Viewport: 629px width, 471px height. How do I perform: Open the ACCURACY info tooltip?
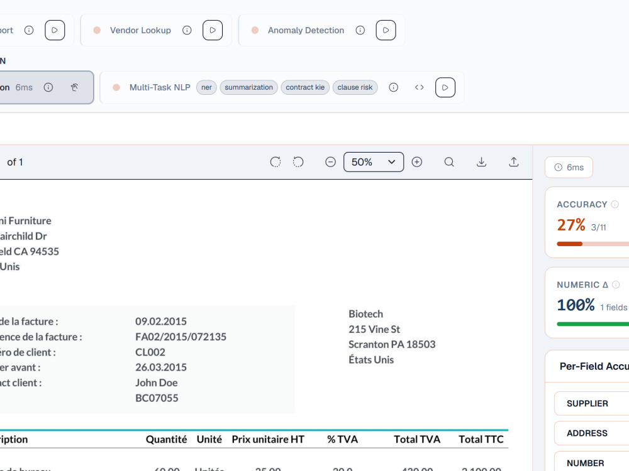tap(615, 204)
